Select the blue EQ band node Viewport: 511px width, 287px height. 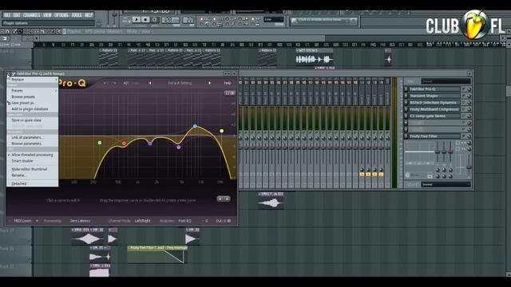(195, 126)
